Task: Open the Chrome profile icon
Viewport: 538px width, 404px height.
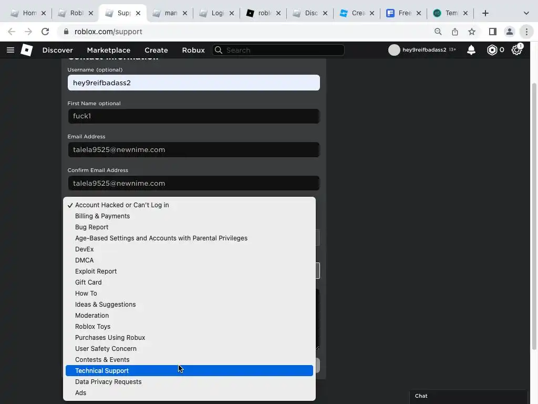Action: [x=510, y=32]
